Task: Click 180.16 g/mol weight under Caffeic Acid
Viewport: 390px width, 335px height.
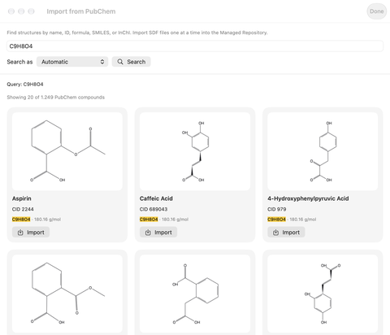Action: point(175,220)
